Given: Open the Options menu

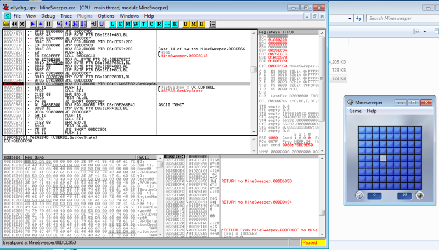Looking at the screenshot, I should [106, 16].
